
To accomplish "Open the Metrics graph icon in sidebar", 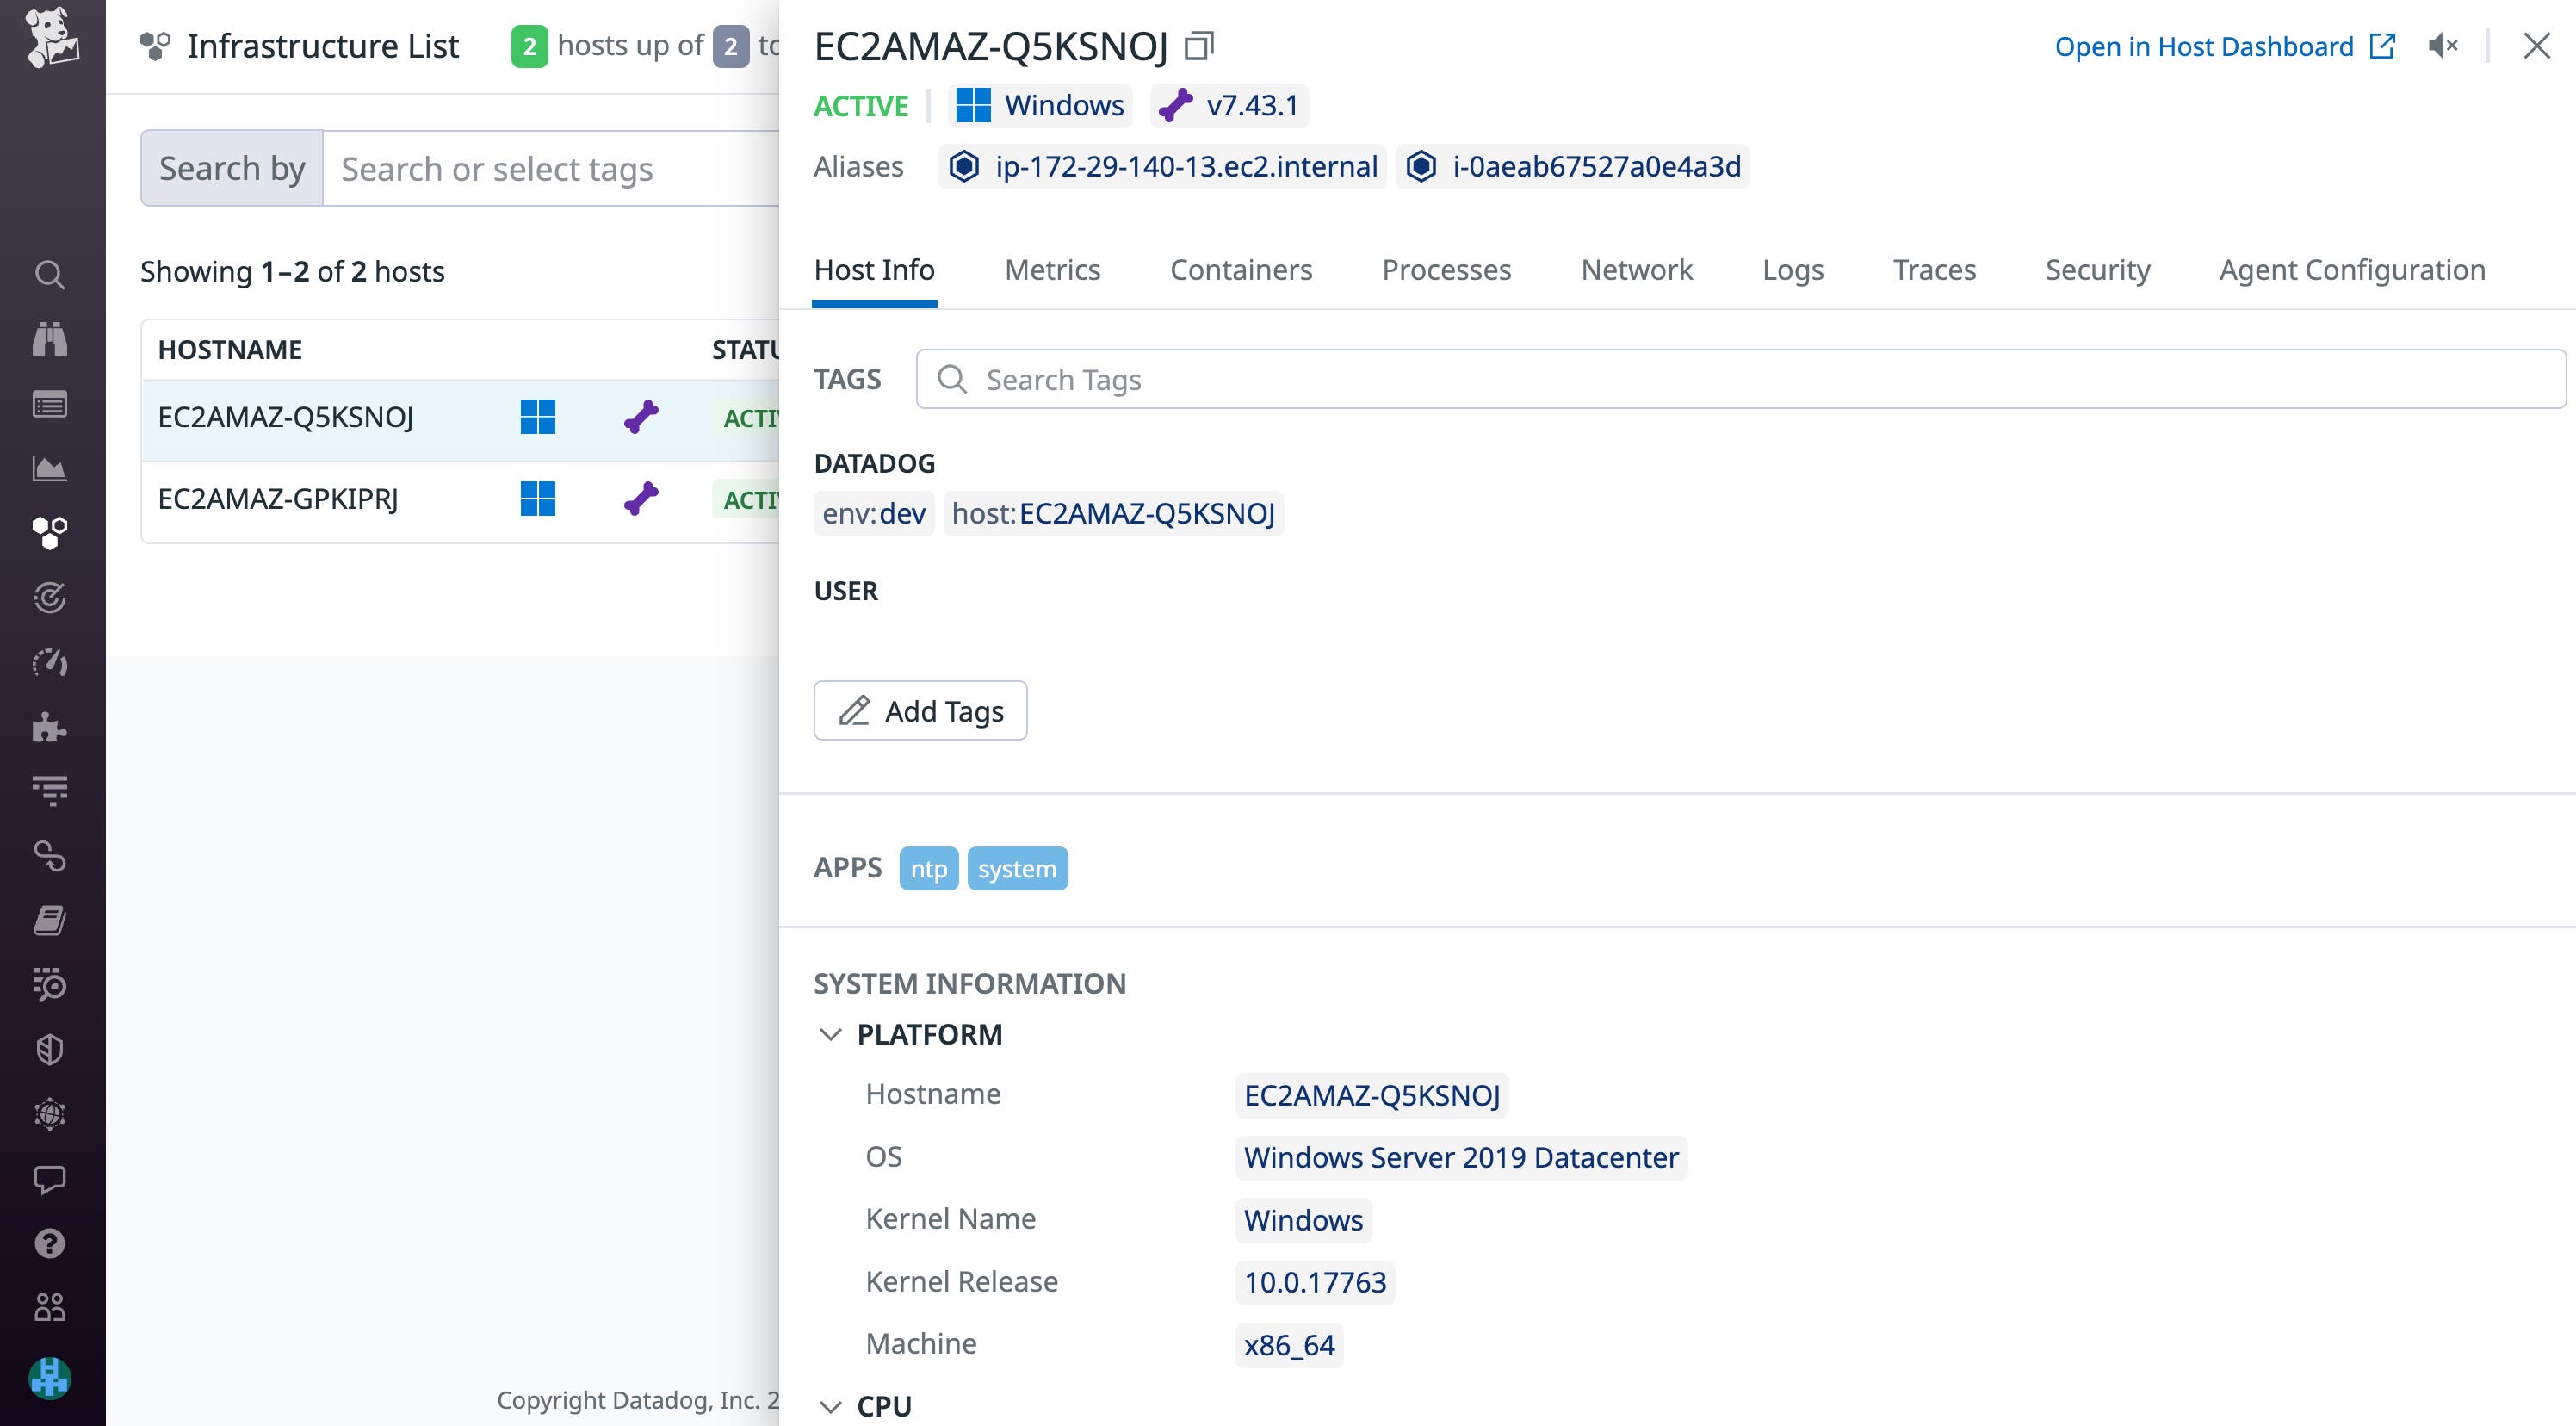I will pos(51,468).
